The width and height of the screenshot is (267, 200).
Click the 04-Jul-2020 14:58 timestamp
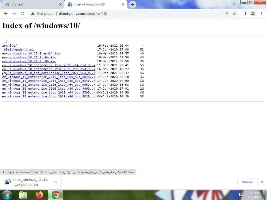pos(113,92)
